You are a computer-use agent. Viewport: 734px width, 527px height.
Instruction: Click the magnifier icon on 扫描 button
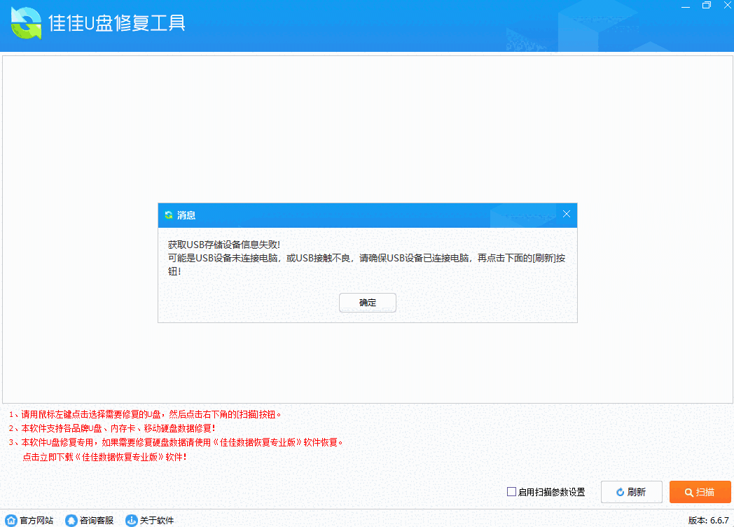coord(690,492)
